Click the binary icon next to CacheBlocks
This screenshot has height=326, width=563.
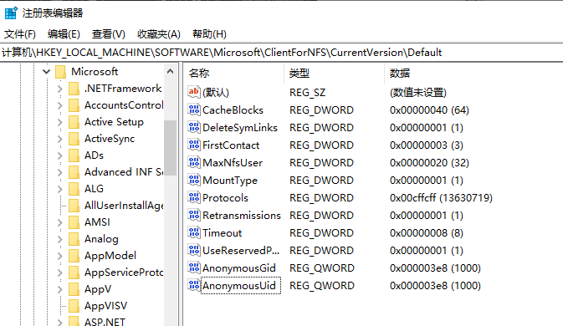(x=194, y=110)
